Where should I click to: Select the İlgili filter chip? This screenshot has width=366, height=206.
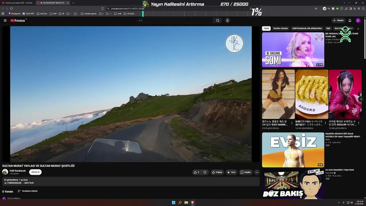pyautogui.click(x=328, y=29)
